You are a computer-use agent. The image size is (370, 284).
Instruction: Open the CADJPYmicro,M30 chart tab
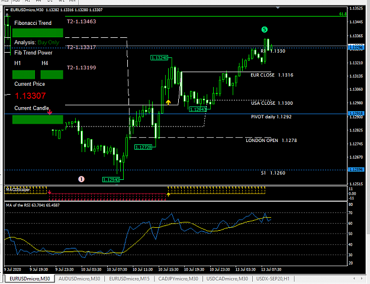178,279
